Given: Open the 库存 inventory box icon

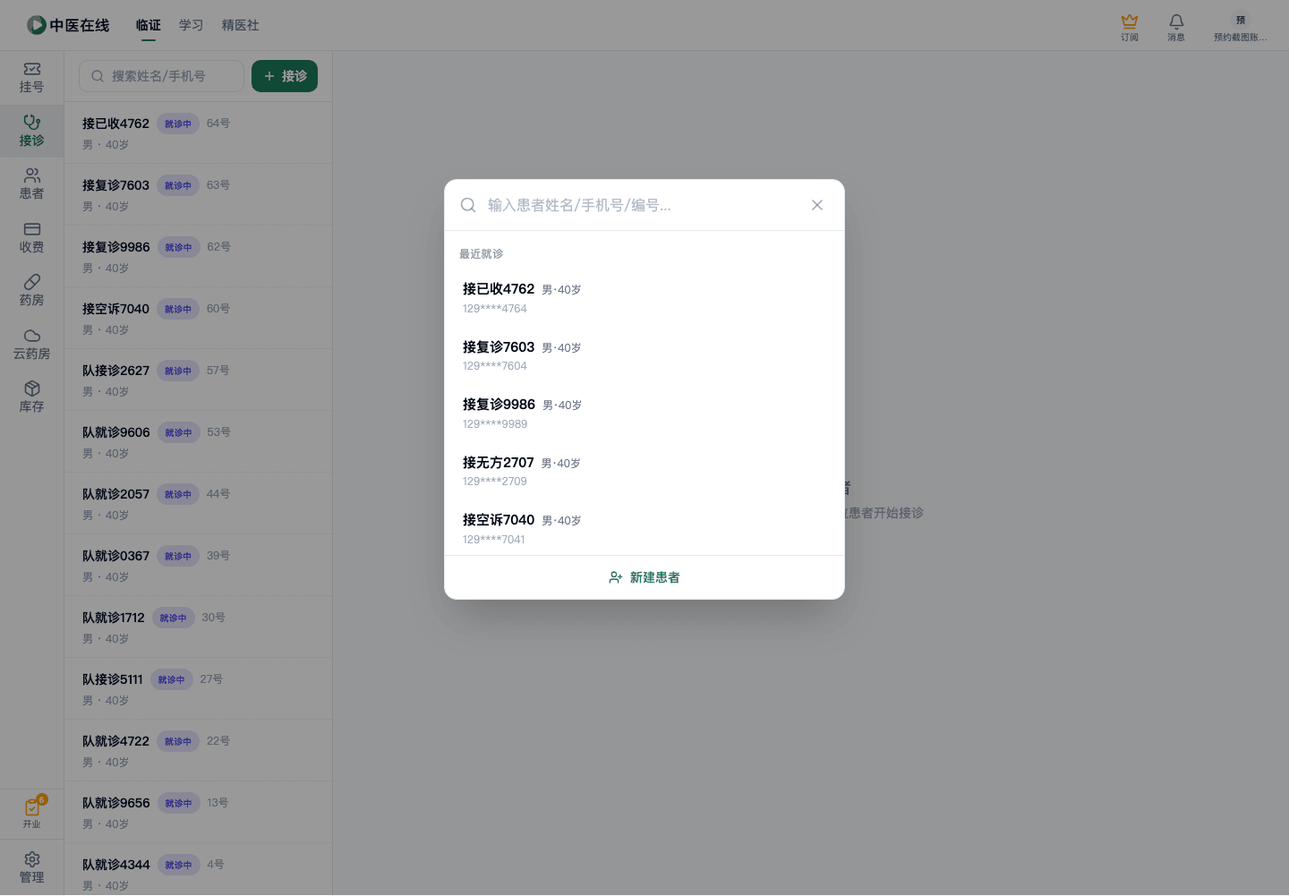Looking at the screenshot, I should point(31,397).
